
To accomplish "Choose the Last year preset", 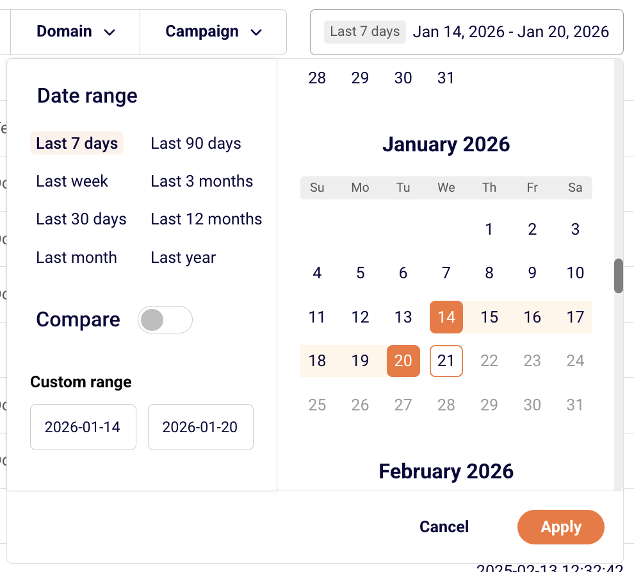I will point(183,258).
